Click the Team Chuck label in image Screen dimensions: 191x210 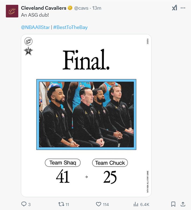click(110, 163)
